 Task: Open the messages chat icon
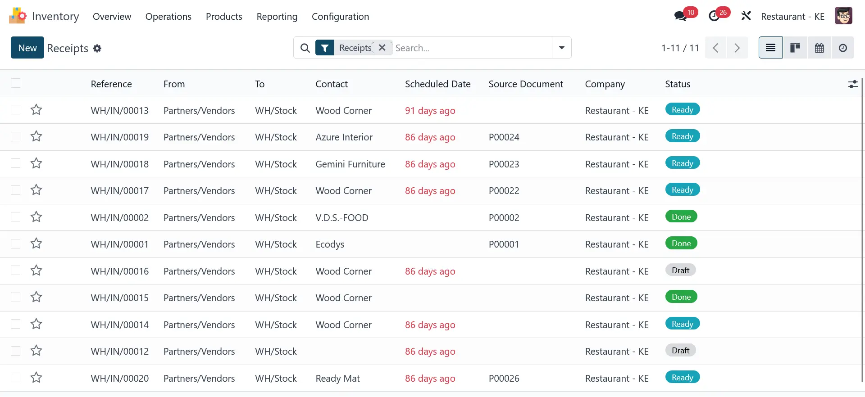680,16
